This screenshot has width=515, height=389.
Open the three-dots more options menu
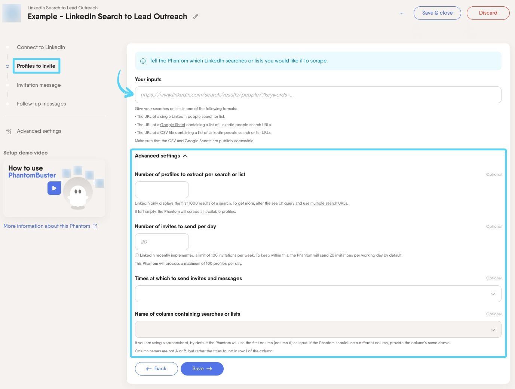pos(401,13)
